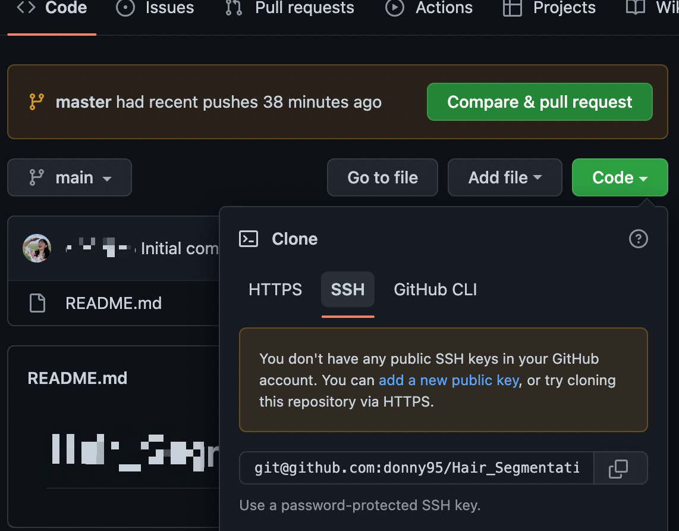Image resolution: width=679 pixels, height=531 pixels.
Task: Click the Pull requests branch icon
Action: coord(234,8)
